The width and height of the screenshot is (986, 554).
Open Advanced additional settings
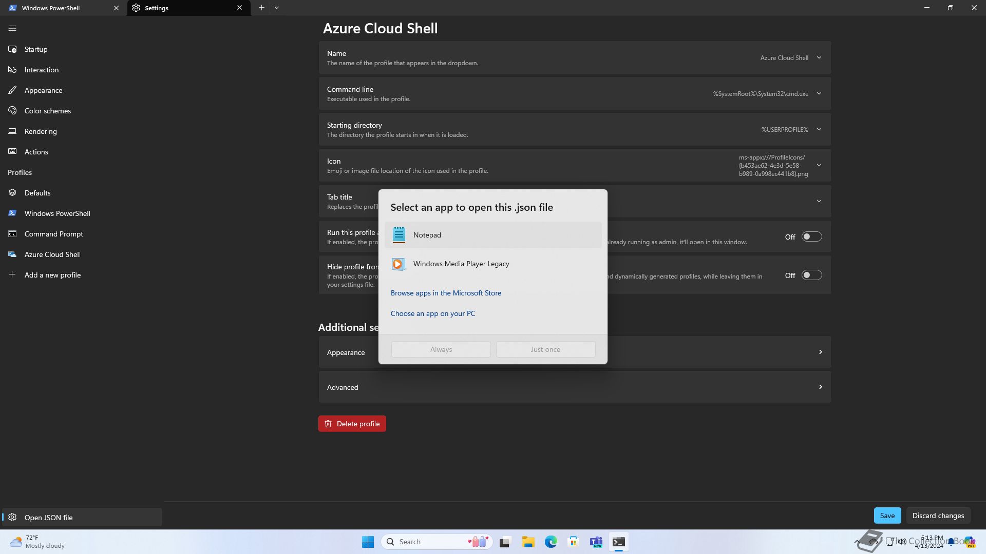[575, 387]
